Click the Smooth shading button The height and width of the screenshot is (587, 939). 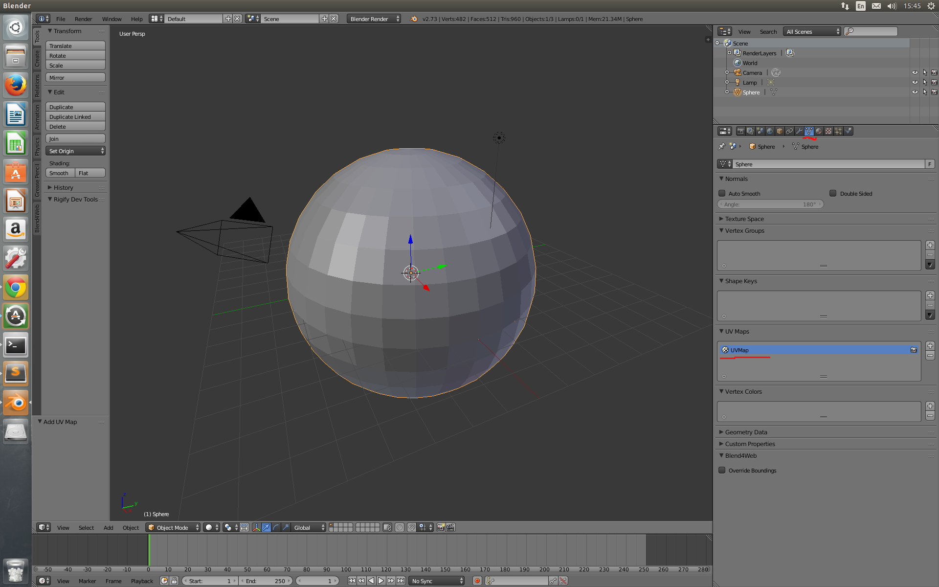pos(60,173)
